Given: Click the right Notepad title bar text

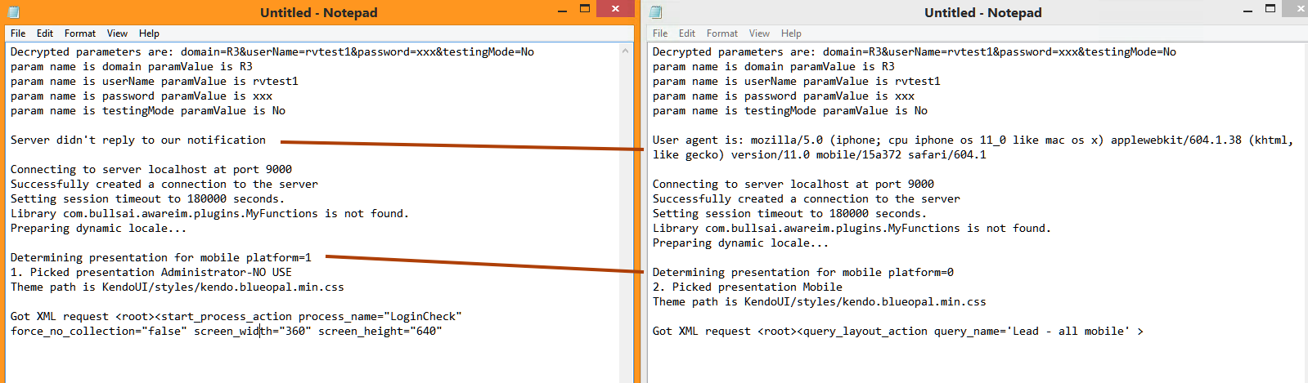Looking at the screenshot, I should pyautogui.click(x=983, y=12).
